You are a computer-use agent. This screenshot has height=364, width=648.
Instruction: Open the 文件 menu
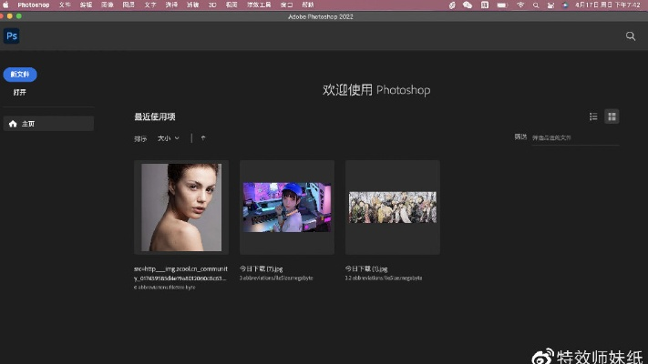(x=65, y=5)
